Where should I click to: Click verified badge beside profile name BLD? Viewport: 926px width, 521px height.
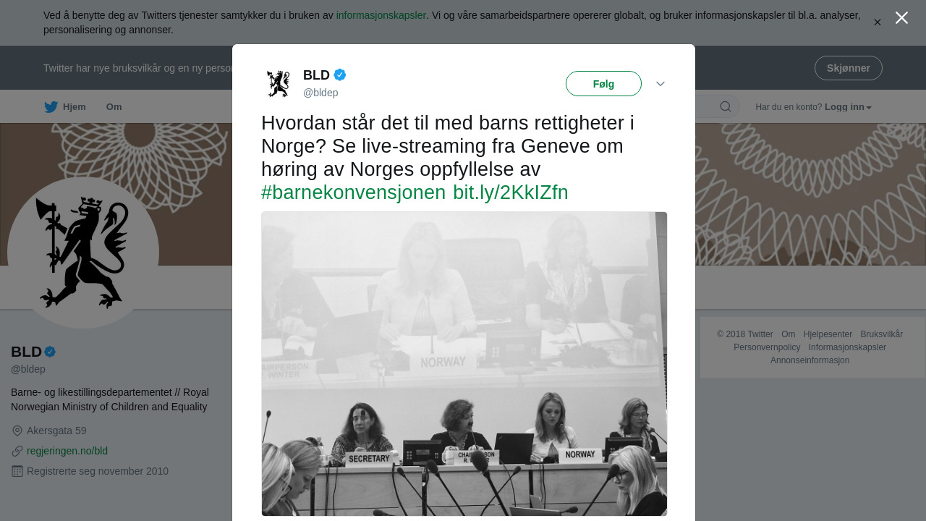[x=50, y=352]
